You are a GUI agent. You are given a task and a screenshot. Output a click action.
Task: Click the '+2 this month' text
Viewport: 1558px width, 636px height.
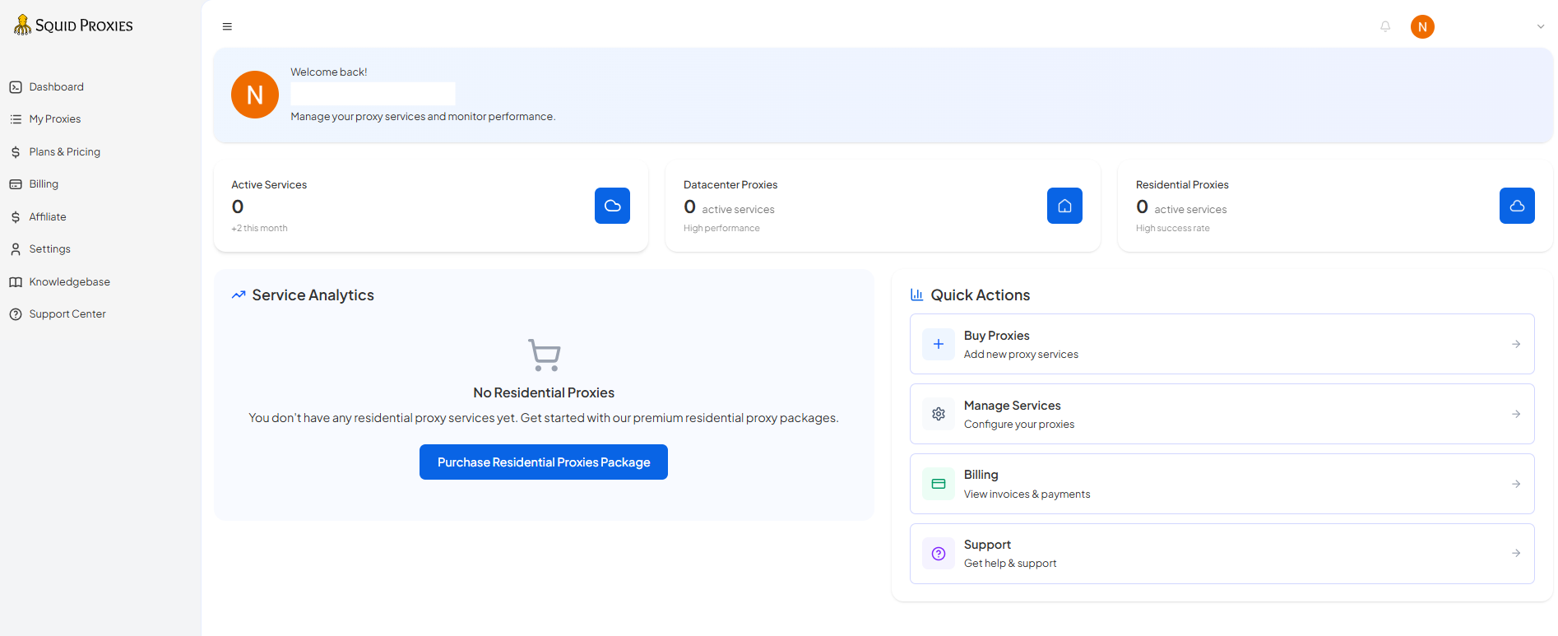click(x=259, y=229)
